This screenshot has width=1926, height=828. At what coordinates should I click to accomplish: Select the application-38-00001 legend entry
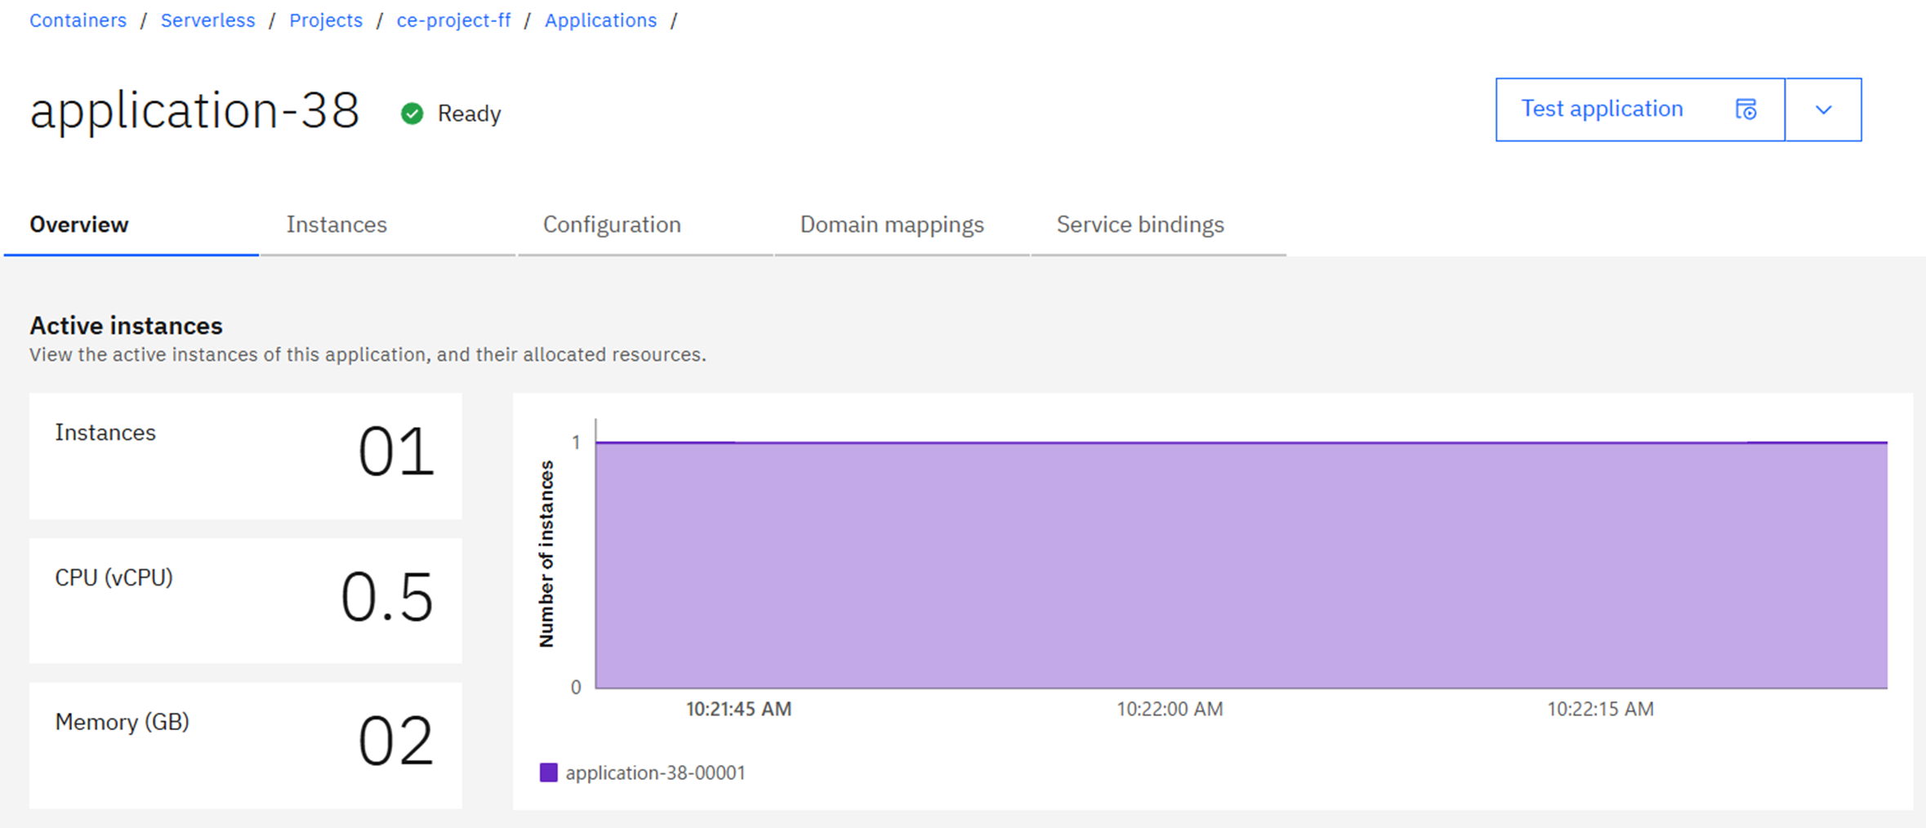[x=656, y=772]
